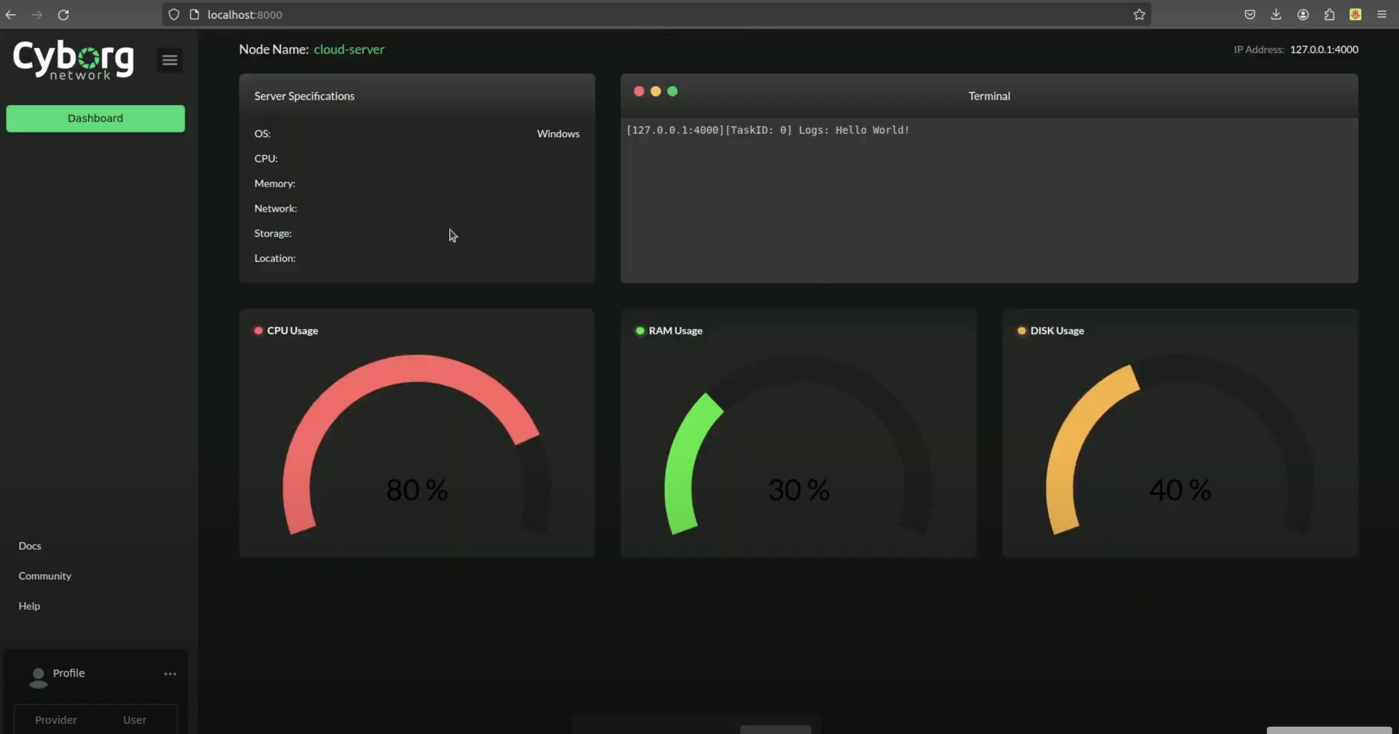The width and height of the screenshot is (1399, 734).
Task: Open Firefox account icon in toolbar
Action: pyautogui.click(x=1302, y=15)
